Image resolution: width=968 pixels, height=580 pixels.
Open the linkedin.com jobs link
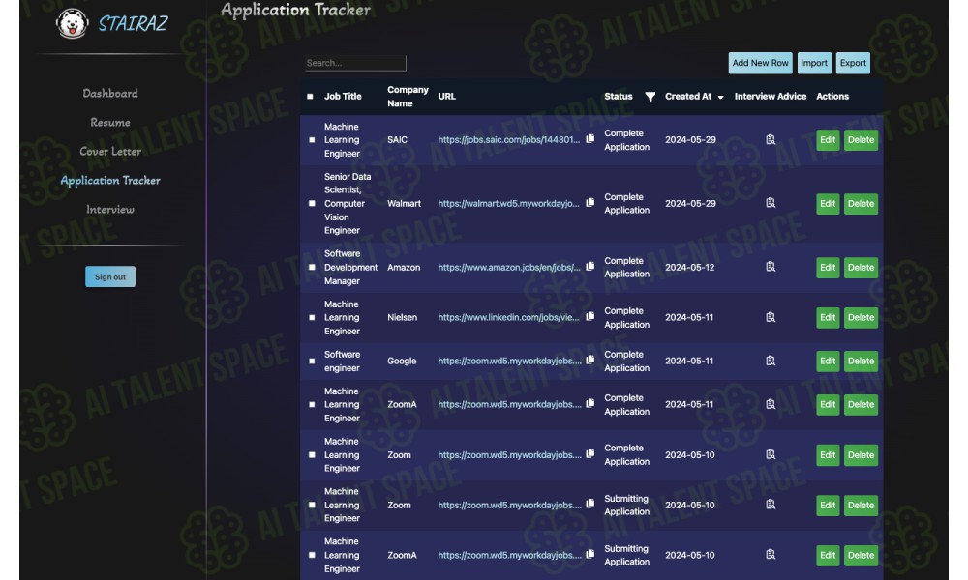[509, 317]
